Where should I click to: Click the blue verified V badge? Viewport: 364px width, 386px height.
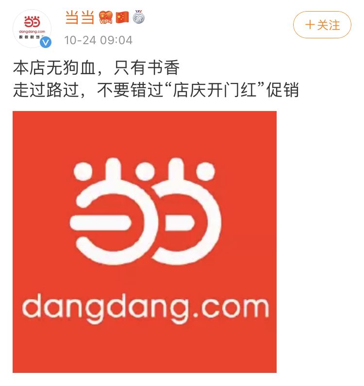(x=46, y=42)
